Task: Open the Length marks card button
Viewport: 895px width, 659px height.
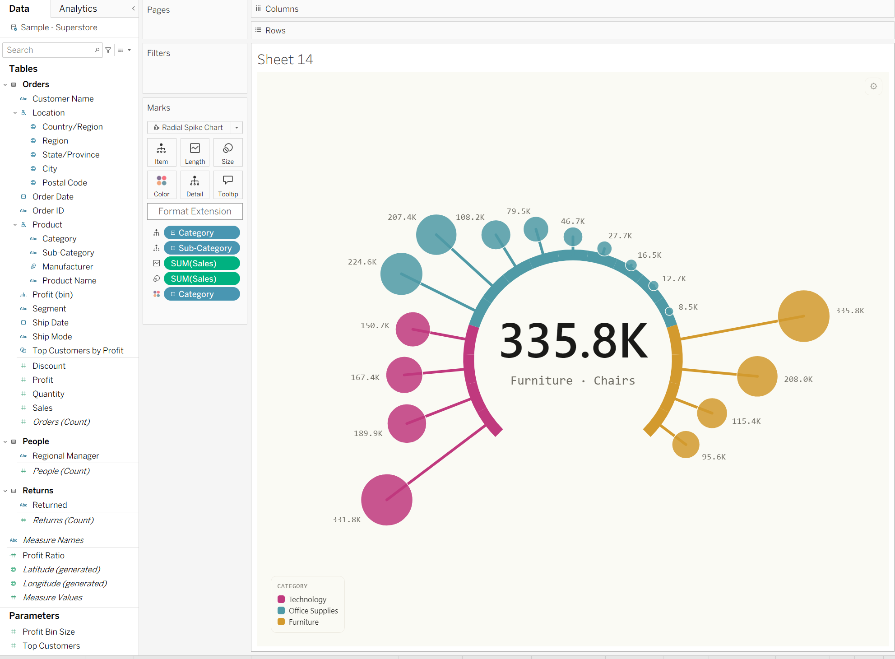Action: (x=195, y=153)
